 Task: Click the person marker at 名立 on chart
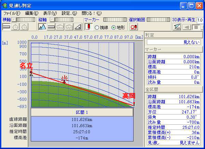[31, 72]
